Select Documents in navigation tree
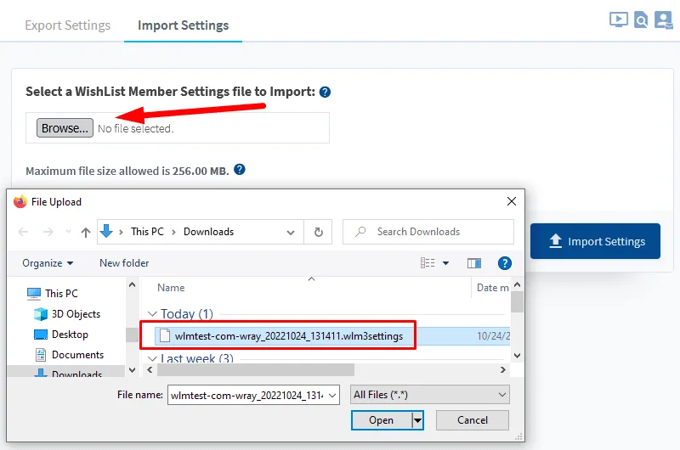The image size is (680, 450). tap(70, 354)
